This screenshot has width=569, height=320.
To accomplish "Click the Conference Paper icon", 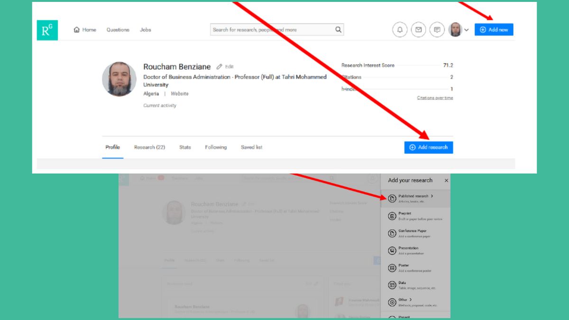I will (392, 233).
